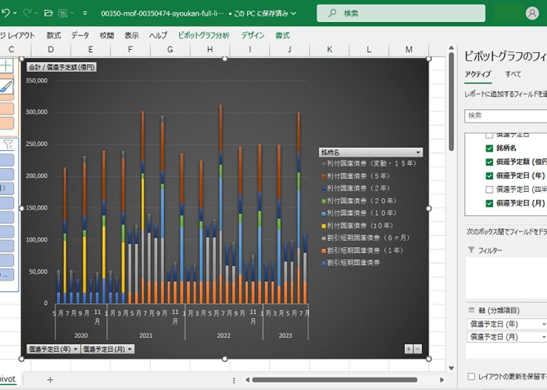Click the chart styles paintbrush icon
This screenshot has width=547, height=390.
point(6,86)
